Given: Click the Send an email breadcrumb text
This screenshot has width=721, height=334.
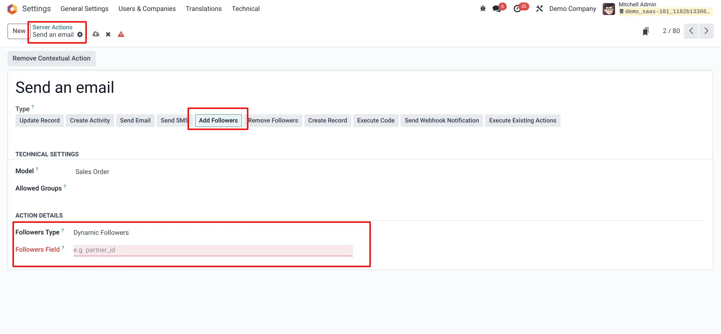Looking at the screenshot, I should tap(53, 35).
